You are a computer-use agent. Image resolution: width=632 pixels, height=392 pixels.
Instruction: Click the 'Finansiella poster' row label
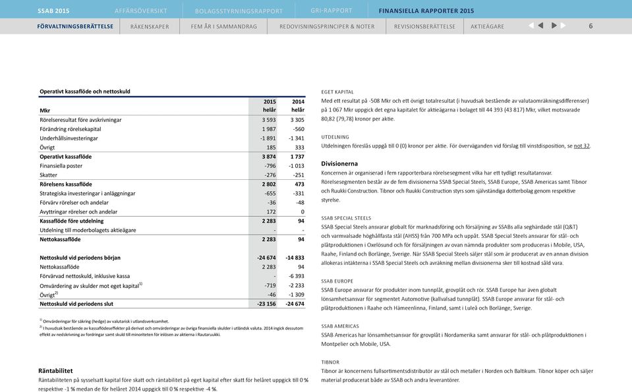[61, 165]
